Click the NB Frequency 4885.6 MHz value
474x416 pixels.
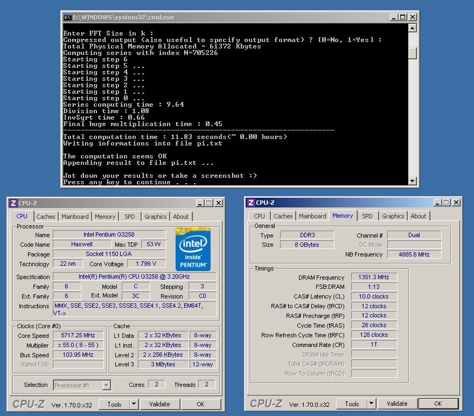coord(414,254)
